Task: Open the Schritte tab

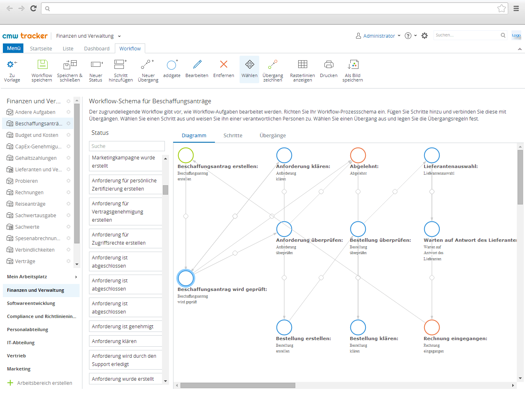Action: click(x=233, y=136)
